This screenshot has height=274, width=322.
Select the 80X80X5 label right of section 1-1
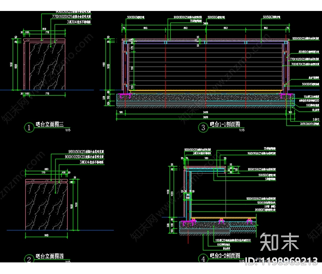(309, 52)
